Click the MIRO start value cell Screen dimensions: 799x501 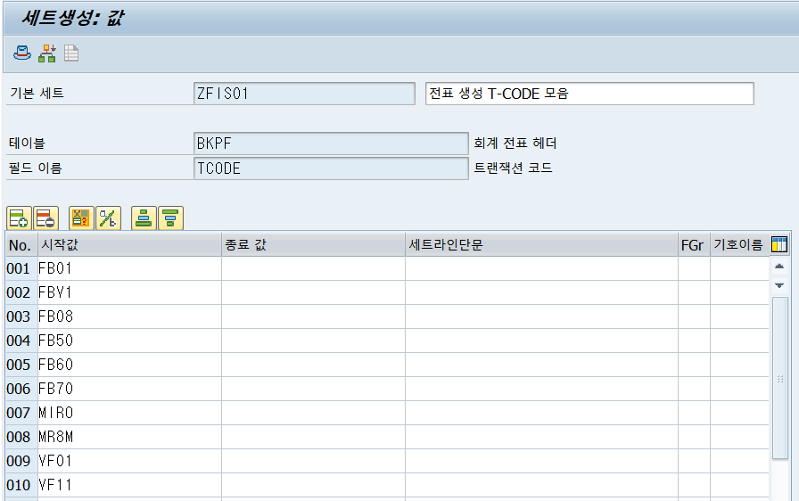click(x=129, y=413)
